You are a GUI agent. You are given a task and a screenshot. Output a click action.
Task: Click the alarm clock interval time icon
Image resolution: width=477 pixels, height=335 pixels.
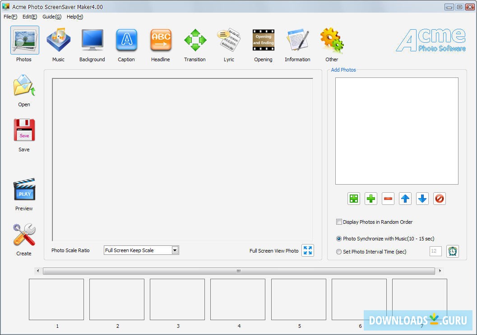453,251
